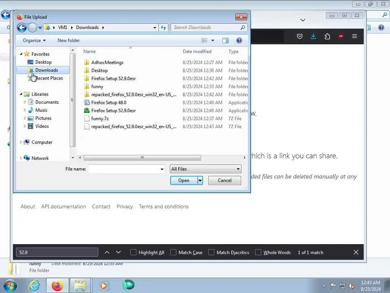This screenshot has height=293, width=390.
Task: Enable Match Diacritics checkbox
Action: coord(211,253)
